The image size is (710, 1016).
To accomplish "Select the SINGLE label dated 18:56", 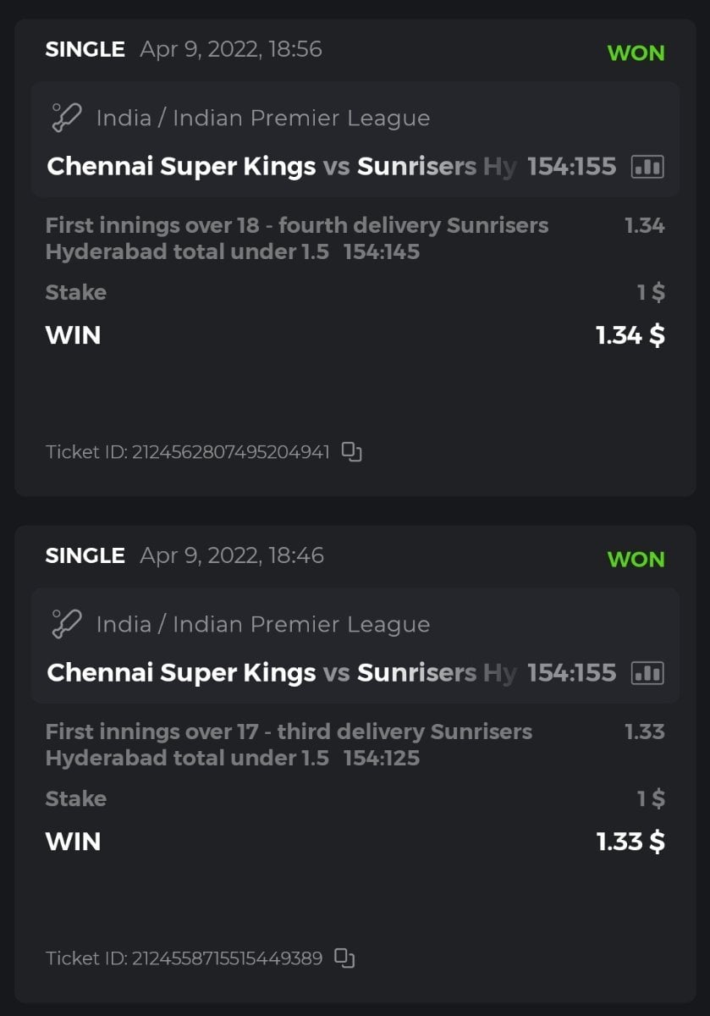I will coord(85,49).
